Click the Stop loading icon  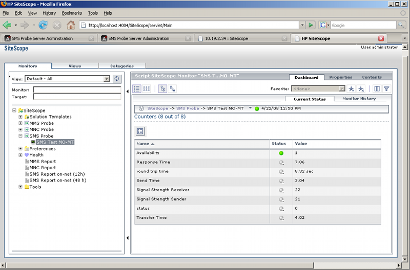(57, 25)
